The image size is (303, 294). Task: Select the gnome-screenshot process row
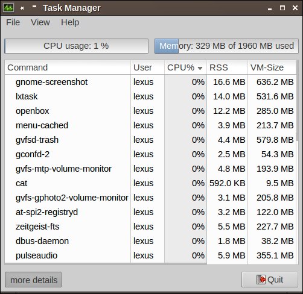point(150,82)
